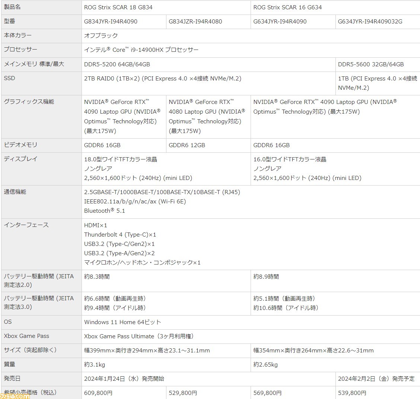Click the 18.0型ワイドTFTカラー液晶 display cell

(x=166, y=168)
